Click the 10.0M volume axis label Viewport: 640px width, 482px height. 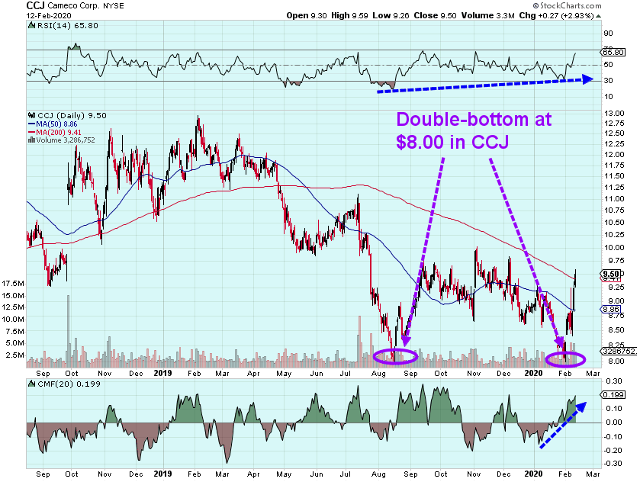13,320
